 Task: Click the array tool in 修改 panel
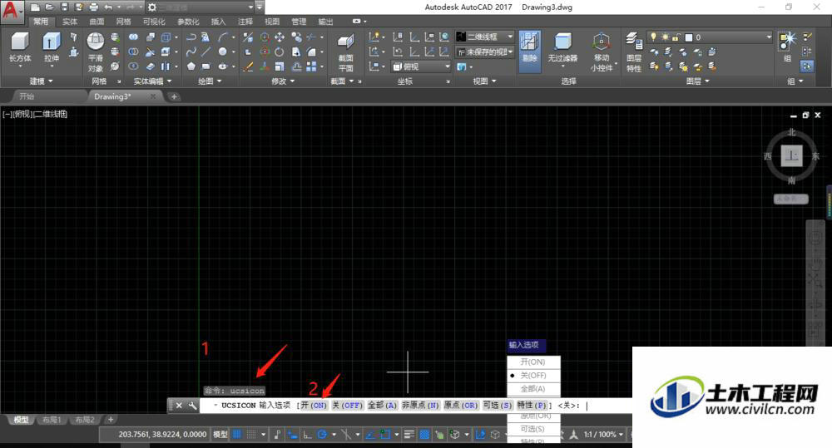(311, 66)
